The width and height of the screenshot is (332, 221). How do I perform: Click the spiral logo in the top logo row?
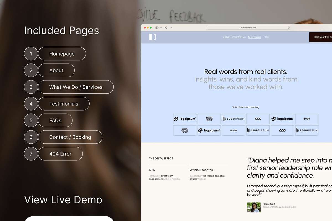point(209,119)
